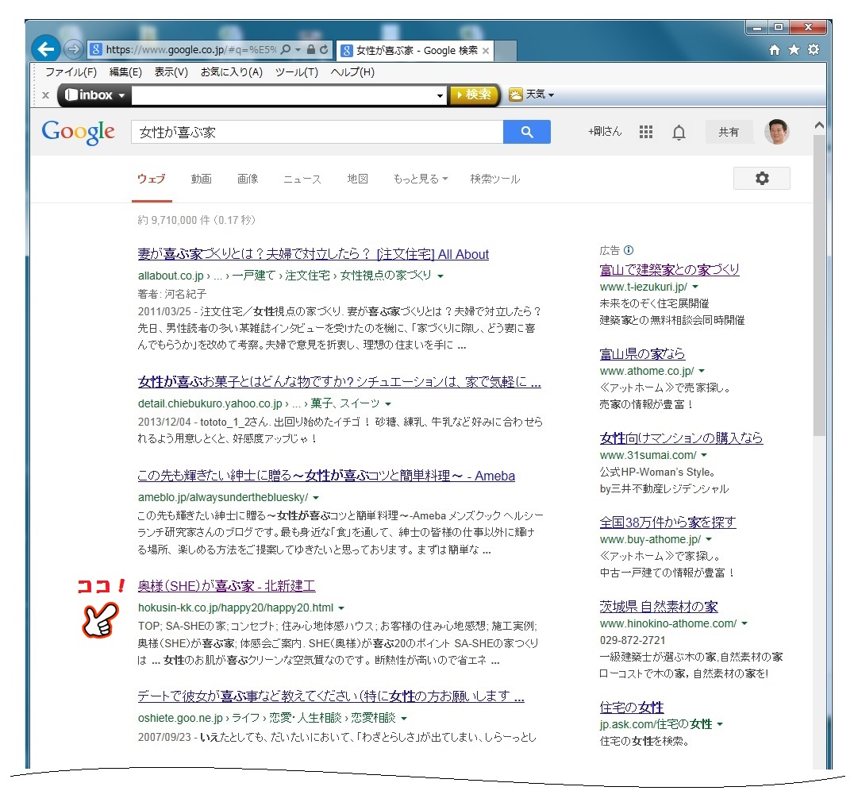Close the Google search tab
Image resolution: width=854 pixels, height=810 pixels.
tap(486, 51)
